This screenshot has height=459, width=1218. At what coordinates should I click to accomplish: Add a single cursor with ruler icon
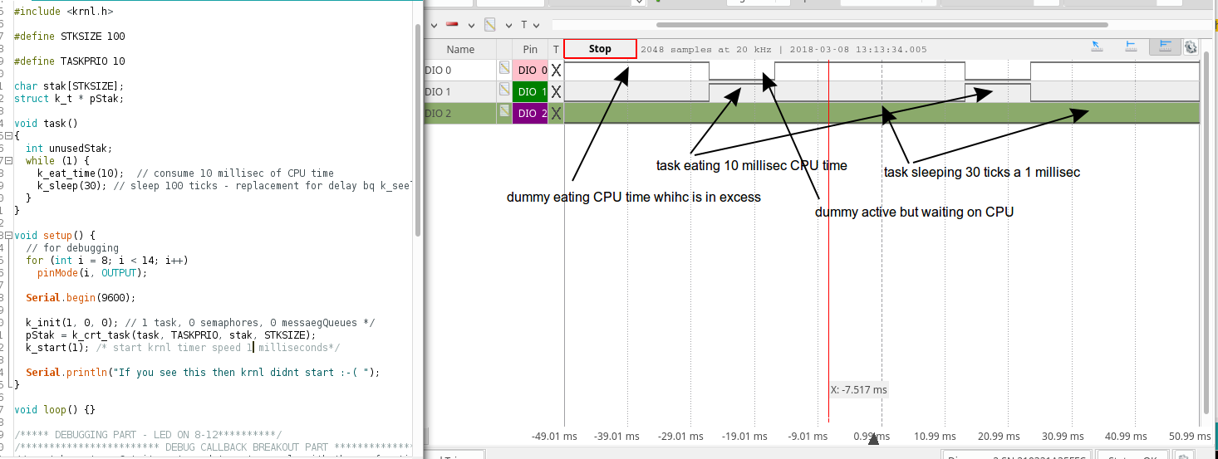coord(1131,47)
